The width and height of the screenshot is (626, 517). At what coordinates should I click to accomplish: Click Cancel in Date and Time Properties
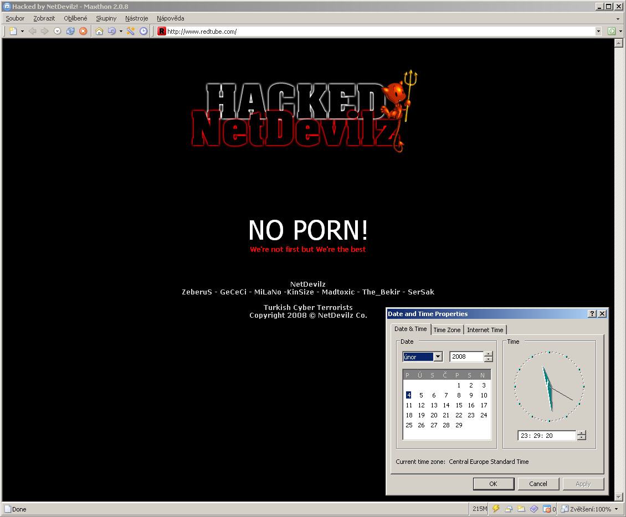tap(538, 484)
